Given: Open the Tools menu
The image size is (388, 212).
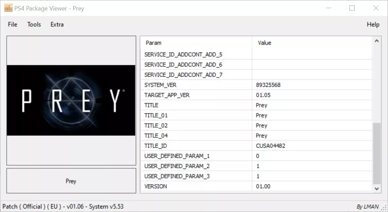Looking at the screenshot, I should (x=34, y=24).
